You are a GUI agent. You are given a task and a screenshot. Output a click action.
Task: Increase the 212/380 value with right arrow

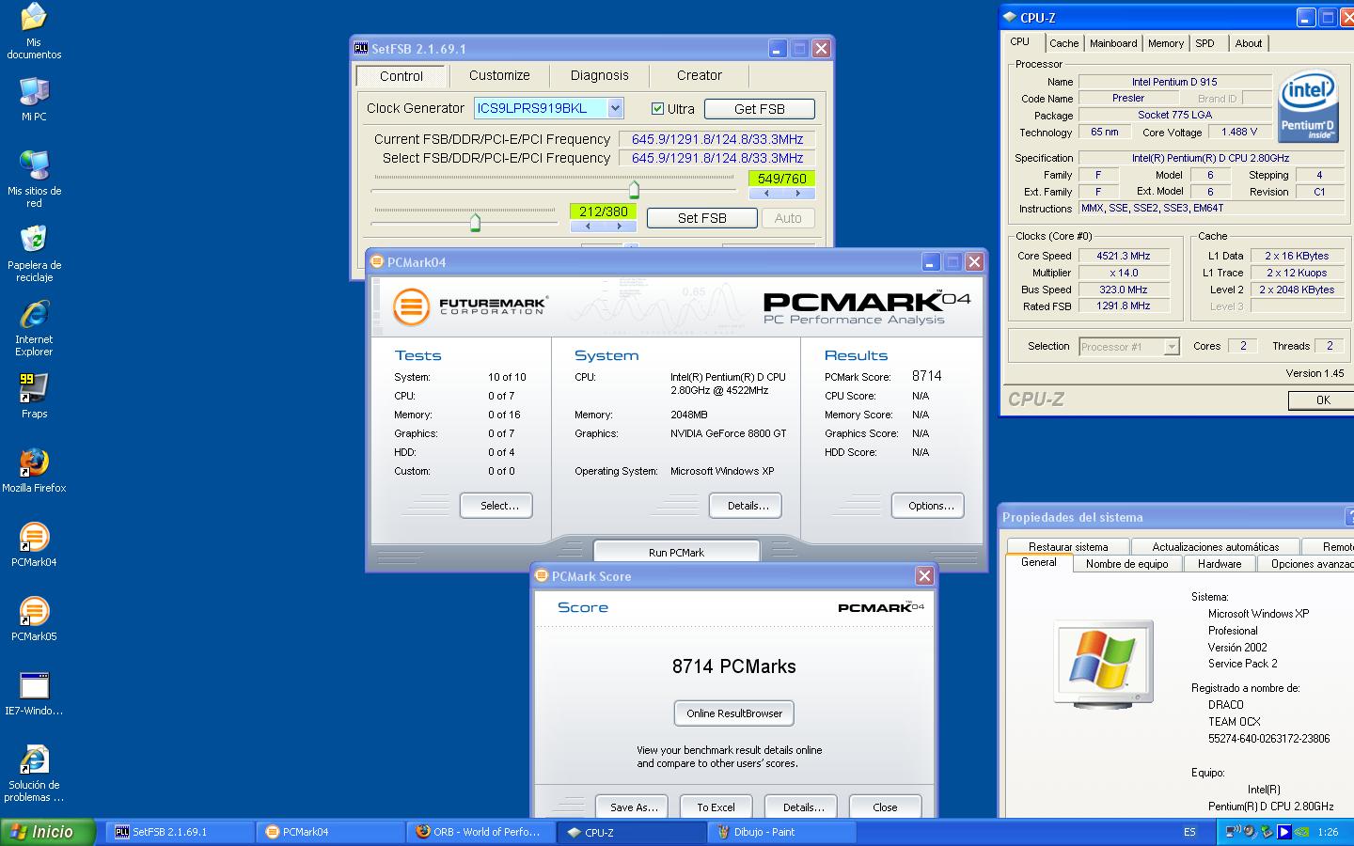620,227
